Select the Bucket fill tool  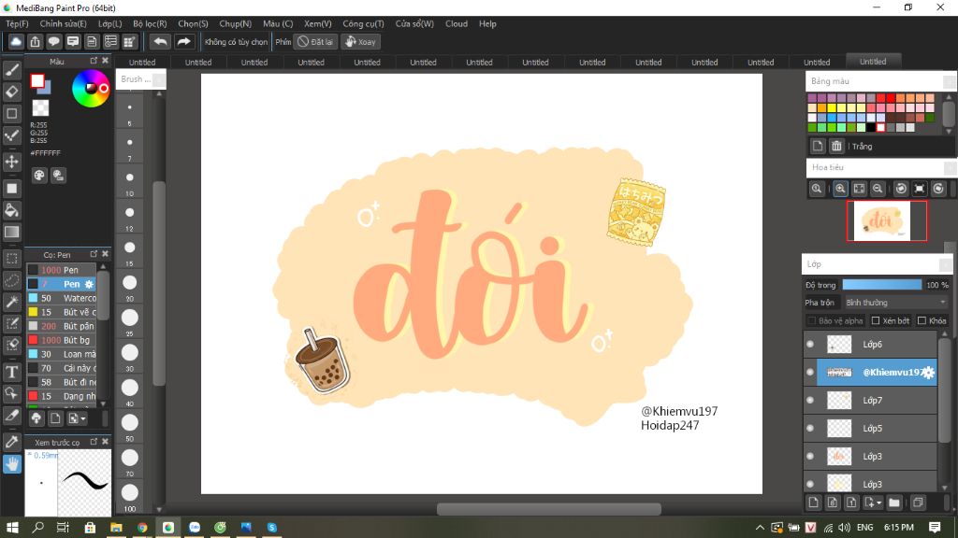(x=11, y=210)
